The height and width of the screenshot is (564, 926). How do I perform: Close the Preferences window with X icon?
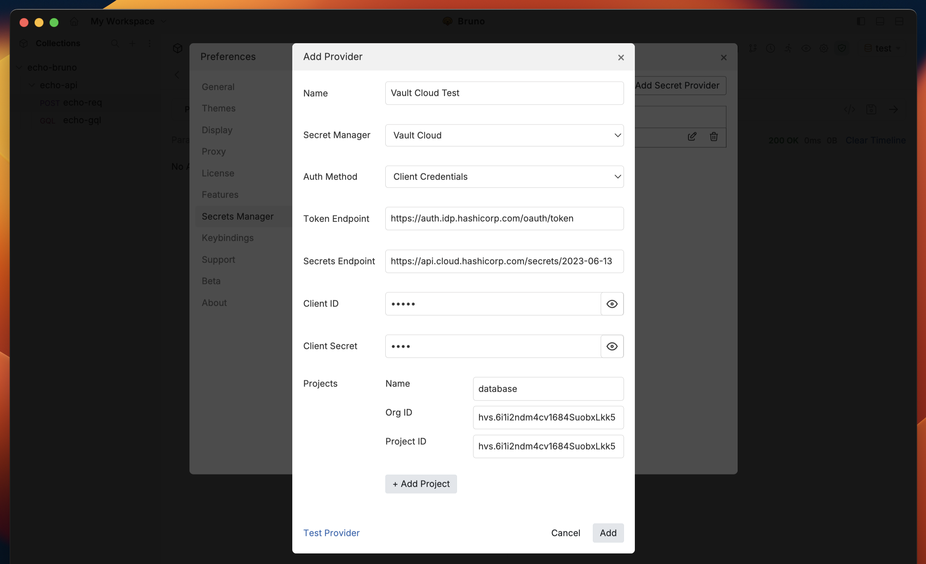click(x=723, y=57)
